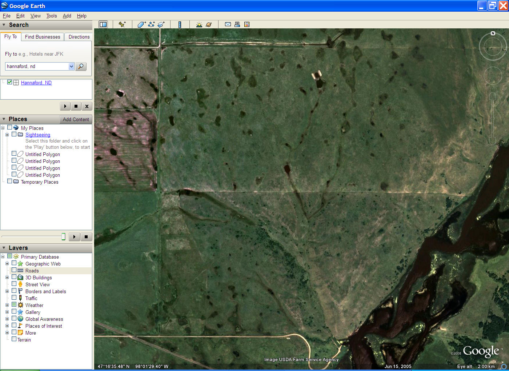This screenshot has width=509, height=371.
Task: Expand the Sightseeing folder tree node
Action: (x=7, y=135)
